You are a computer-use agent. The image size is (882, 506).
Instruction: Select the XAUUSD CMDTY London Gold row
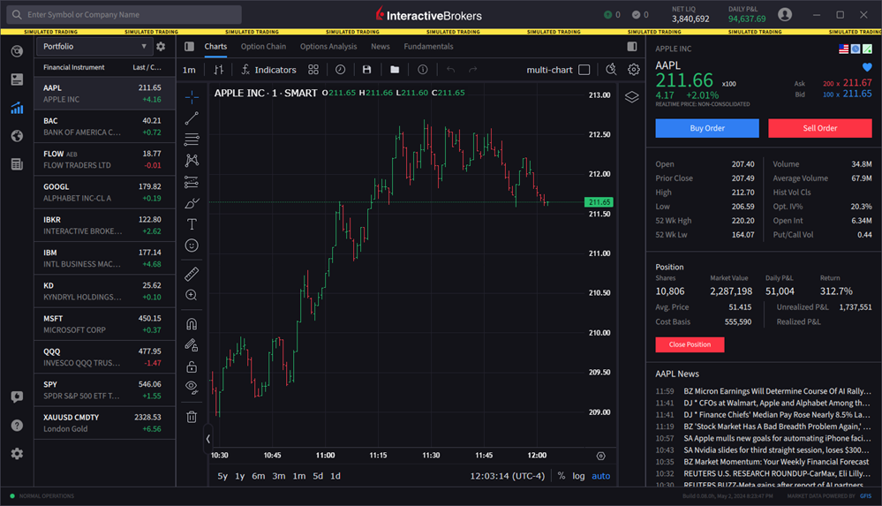(x=105, y=423)
